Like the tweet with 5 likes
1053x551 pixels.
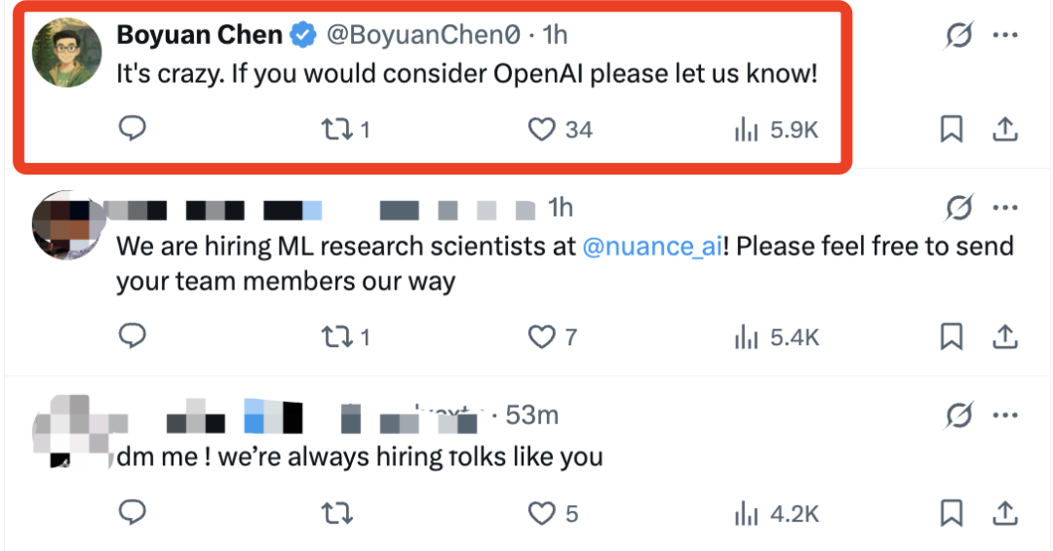(x=541, y=512)
